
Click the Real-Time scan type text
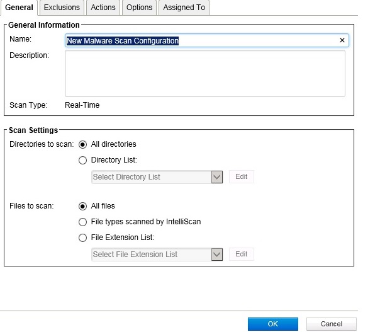tap(82, 105)
